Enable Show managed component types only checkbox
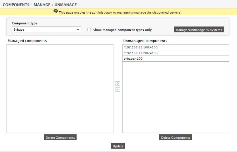237x152 pixels. 89,30
